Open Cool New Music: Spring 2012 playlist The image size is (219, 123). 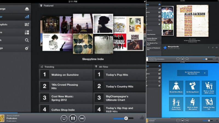[x=66, y=98]
